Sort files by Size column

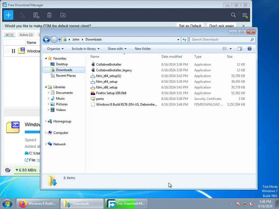(229, 57)
